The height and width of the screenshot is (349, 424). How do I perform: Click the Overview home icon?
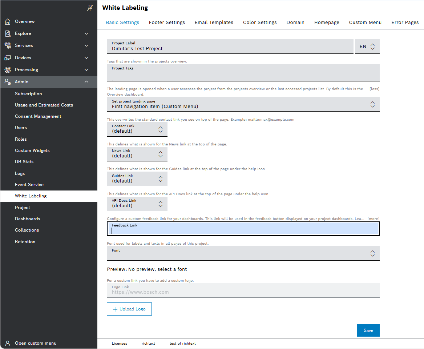(8, 22)
